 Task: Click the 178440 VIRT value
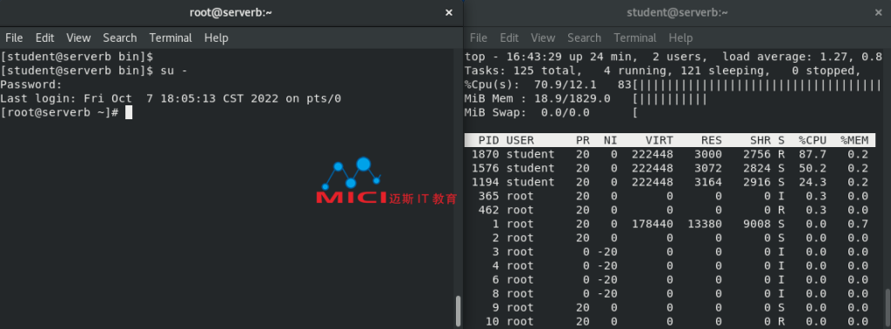[653, 224]
